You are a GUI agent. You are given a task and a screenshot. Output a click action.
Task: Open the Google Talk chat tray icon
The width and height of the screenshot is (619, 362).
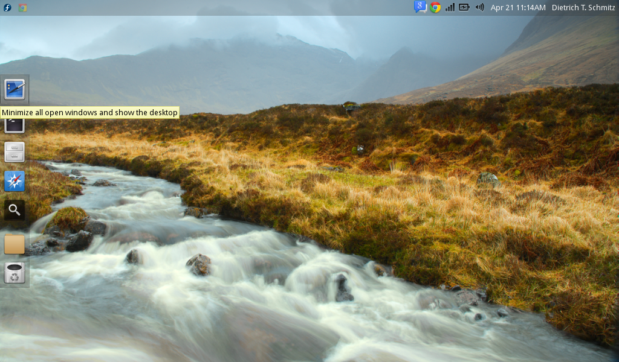coord(420,7)
